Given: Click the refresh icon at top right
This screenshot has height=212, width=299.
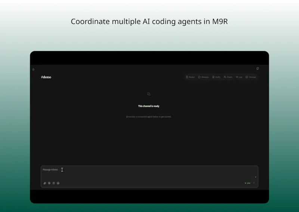Looking at the screenshot, I should 258,69.
